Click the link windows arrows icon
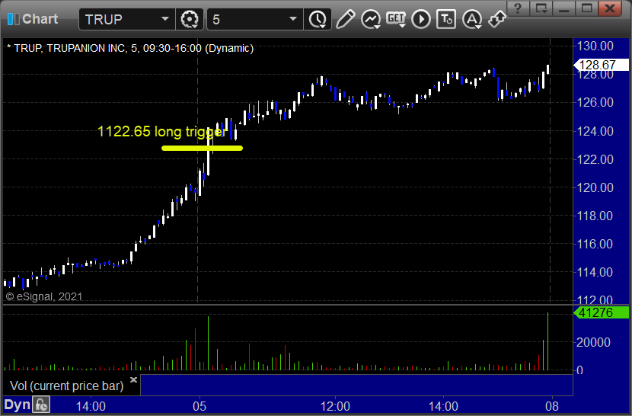 coord(497,19)
